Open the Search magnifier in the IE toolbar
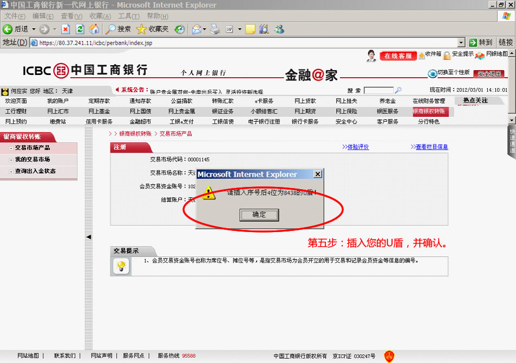Image resolution: width=516 pixels, height=363 pixels. tap(110, 29)
